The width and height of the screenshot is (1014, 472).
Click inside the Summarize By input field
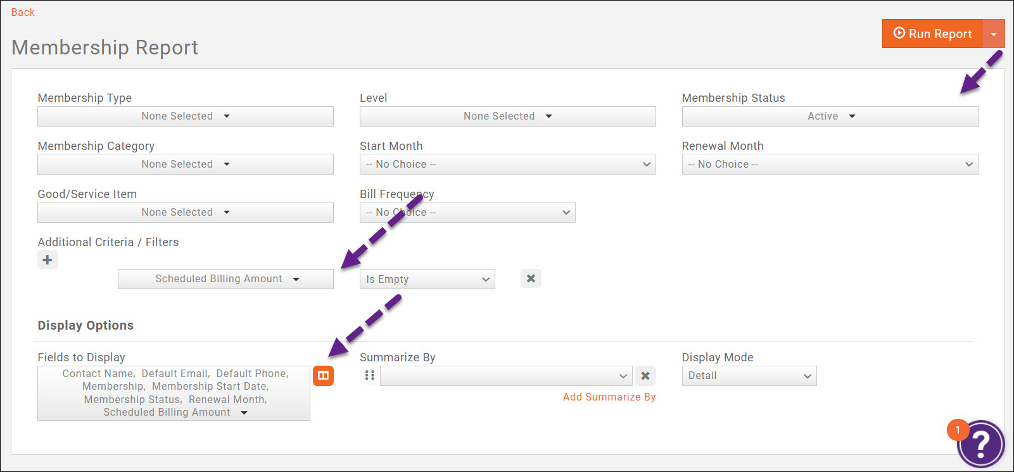click(504, 375)
